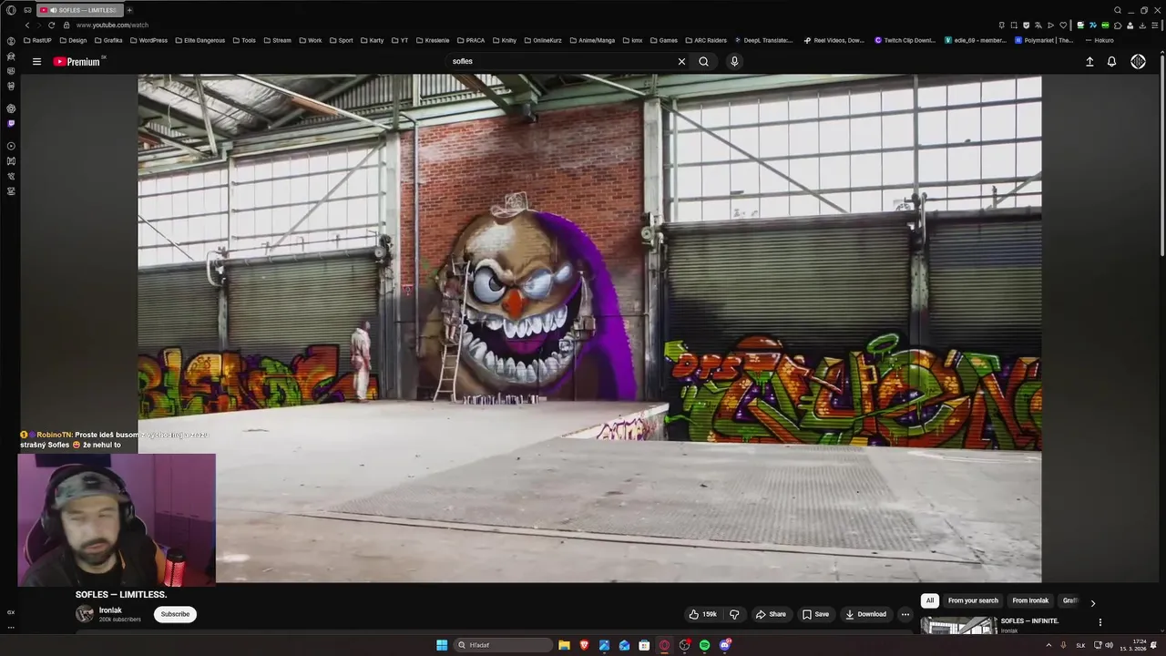The height and width of the screenshot is (656, 1166).
Task: Open the Grafika bookmarks folder
Action: point(108,40)
